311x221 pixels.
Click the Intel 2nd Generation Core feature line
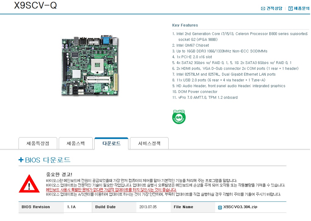pos(240,37)
